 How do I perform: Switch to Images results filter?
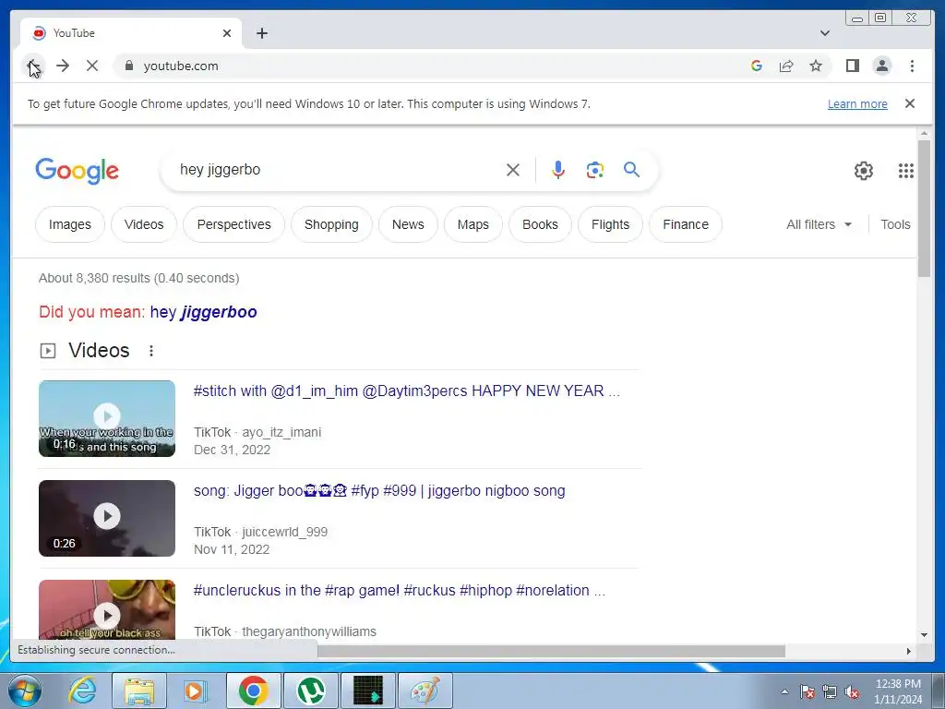tap(70, 224)
